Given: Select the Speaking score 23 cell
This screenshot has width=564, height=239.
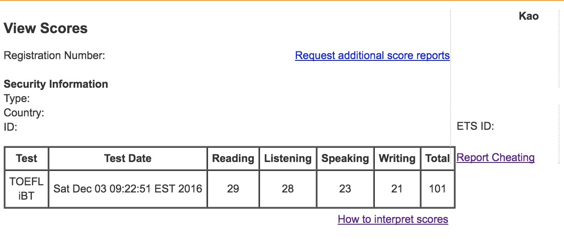Looking at the screenshot, I should point(345,189).
